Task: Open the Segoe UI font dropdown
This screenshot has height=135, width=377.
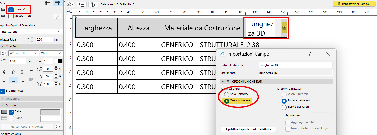Action: pyautogui.click(x=24, y=53)
